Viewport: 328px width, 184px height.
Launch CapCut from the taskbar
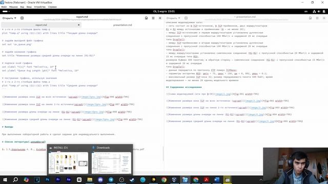(79, 179)
